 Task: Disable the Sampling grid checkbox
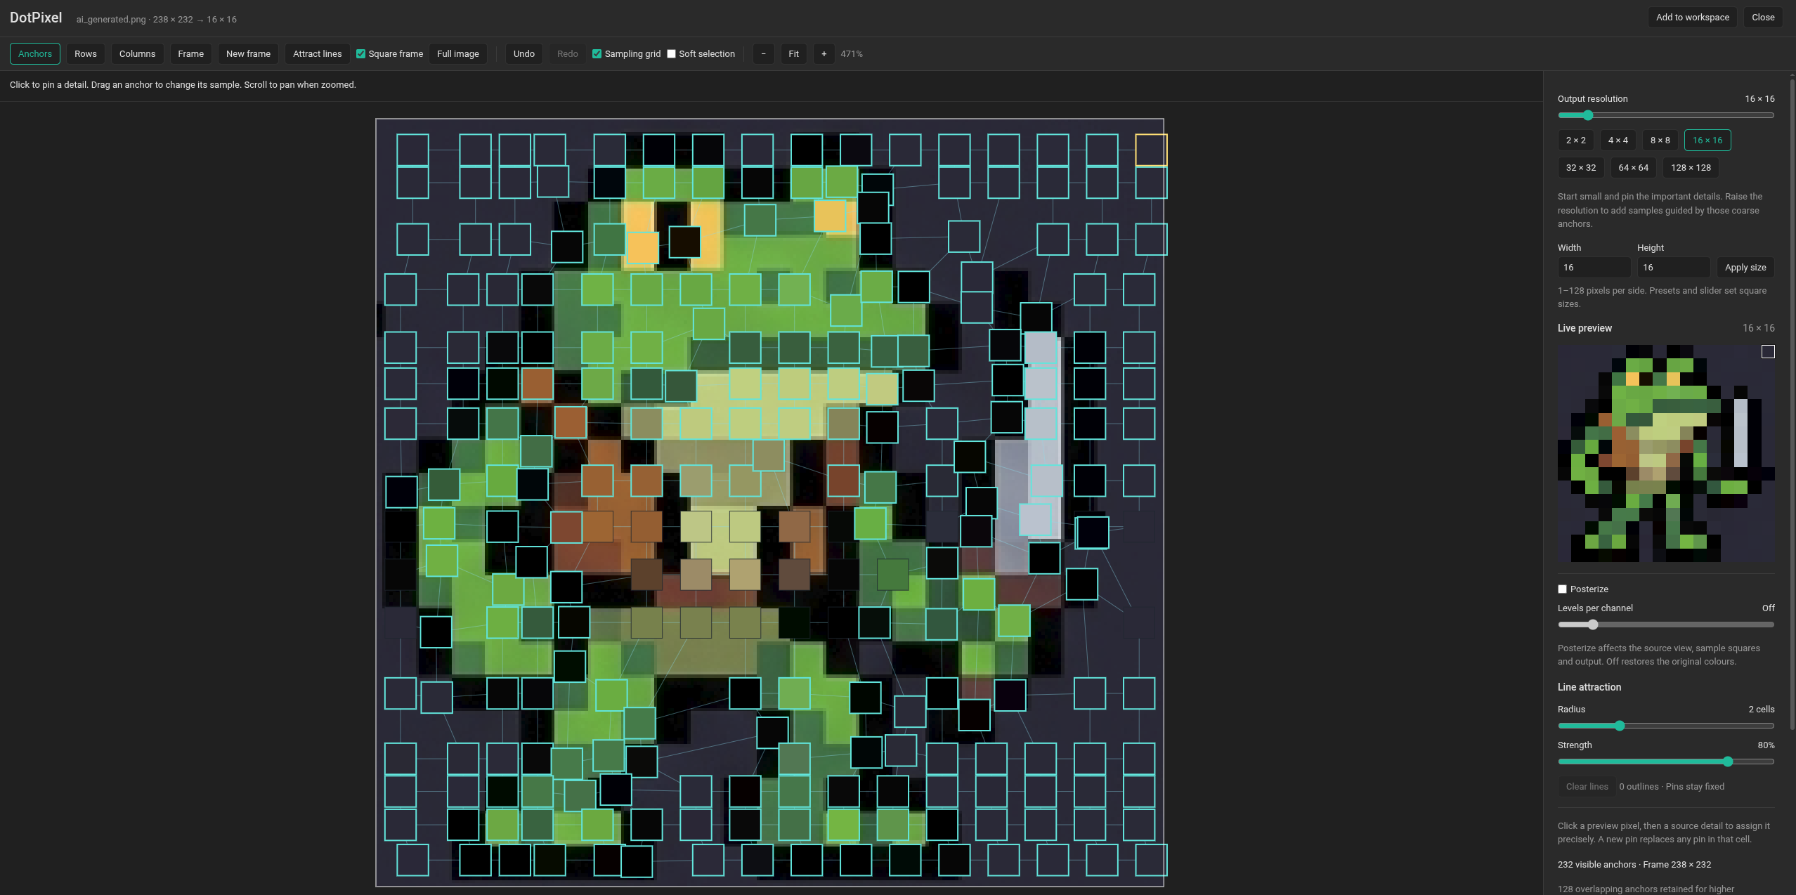[x=597, y=54]
